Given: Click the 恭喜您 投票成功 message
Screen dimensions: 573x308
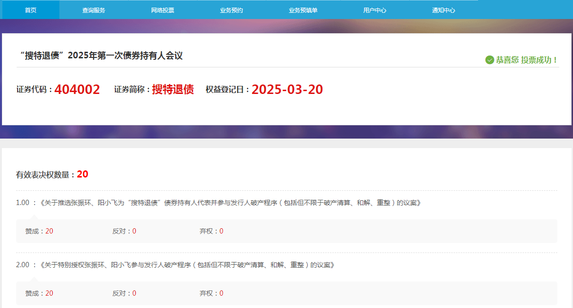Looking at the screenshot, I should tap(526, 60).
